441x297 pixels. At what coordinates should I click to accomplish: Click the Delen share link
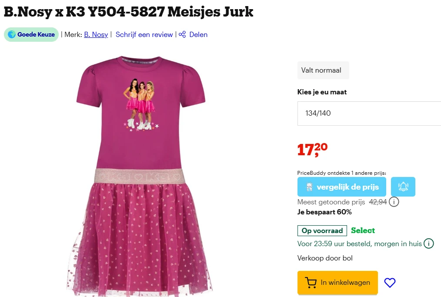(198, 35)
